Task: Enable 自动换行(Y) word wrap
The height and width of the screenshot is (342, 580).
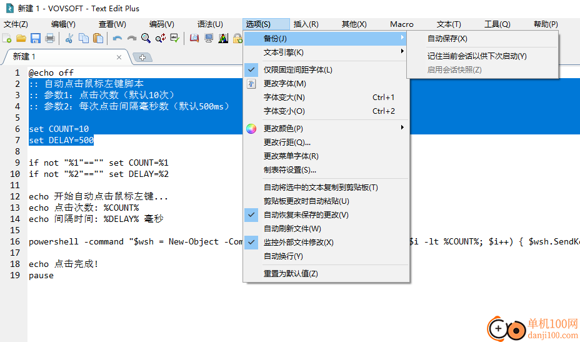Action: 326,256
